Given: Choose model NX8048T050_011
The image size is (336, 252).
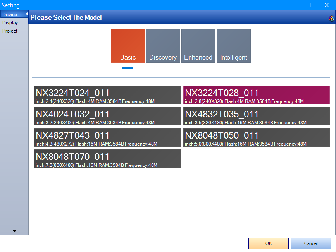Looking at the screenshot, I should click(x=256, y=137).
